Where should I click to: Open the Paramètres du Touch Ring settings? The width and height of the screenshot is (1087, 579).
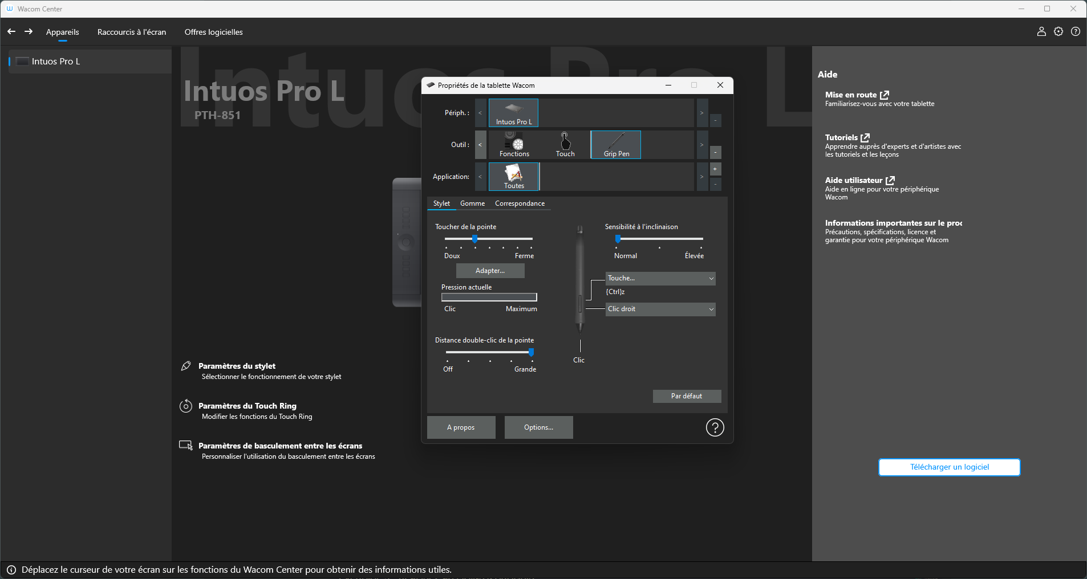[x=247, y=406]
